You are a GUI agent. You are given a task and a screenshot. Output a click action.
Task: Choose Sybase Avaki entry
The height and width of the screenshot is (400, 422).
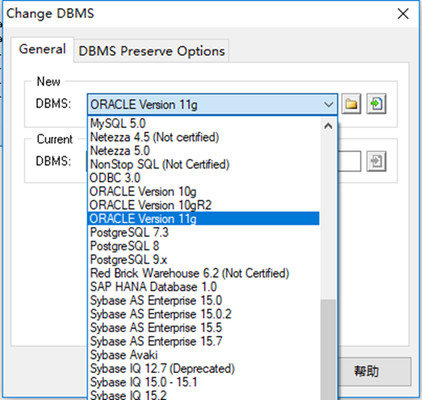204,355
